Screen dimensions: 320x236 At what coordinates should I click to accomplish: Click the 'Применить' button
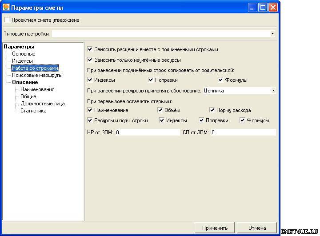click(215, 228)
